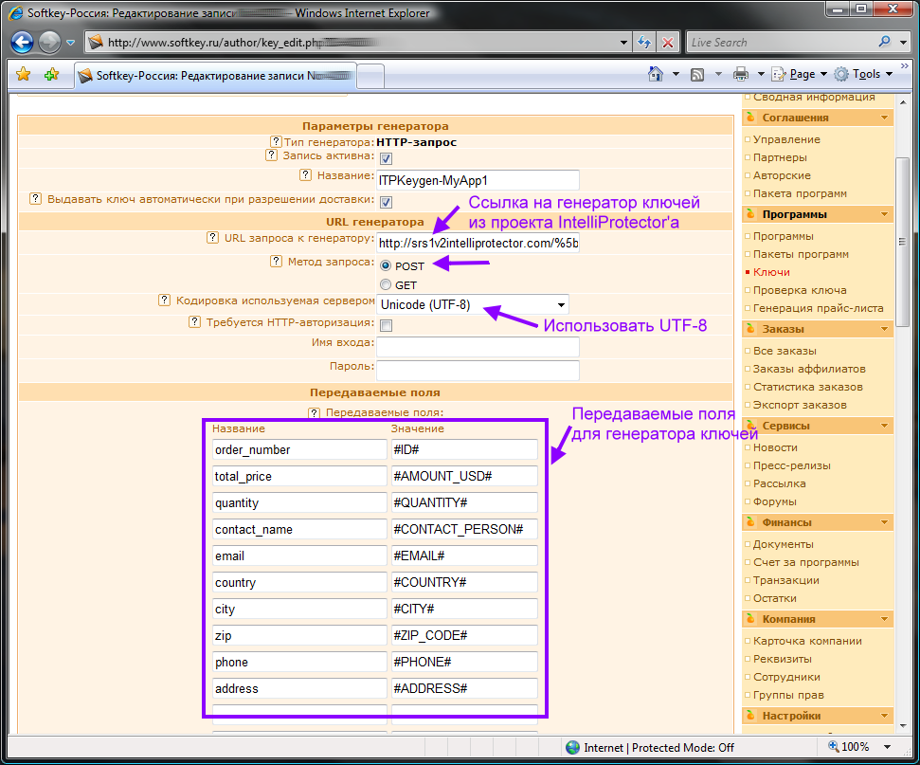This screenshot has width=920, height=765.
Task: Select the GET request method
Action: (386, 284)
